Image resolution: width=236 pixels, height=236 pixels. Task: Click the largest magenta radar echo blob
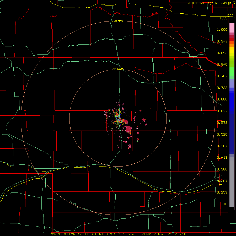(x=128, y=129)
